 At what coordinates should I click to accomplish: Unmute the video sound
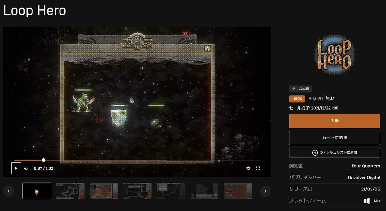pos(26,168)
